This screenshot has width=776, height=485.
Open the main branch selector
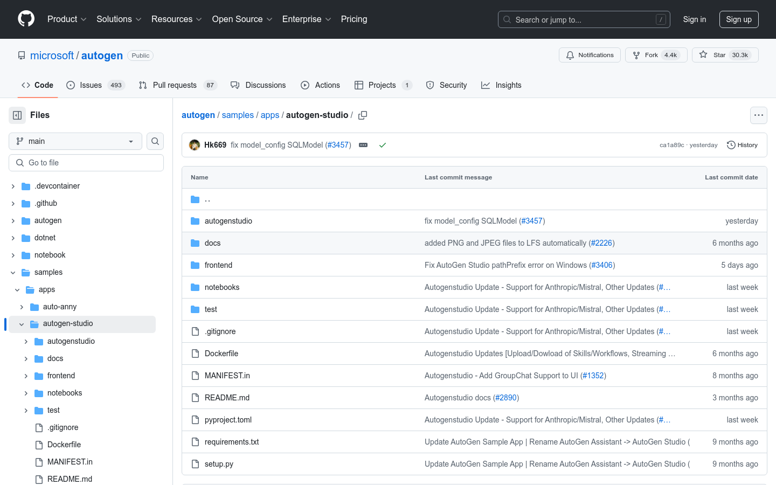click(75, 141)
